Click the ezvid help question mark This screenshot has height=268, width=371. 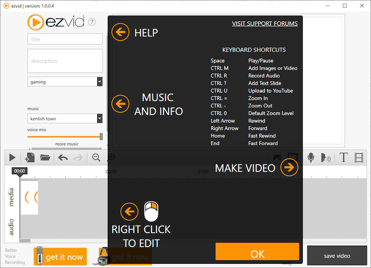coord(91,21)
